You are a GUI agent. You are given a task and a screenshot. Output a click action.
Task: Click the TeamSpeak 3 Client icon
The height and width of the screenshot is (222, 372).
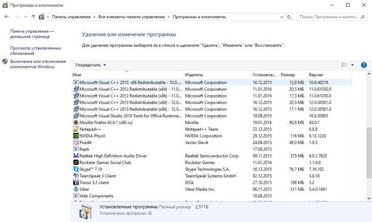click(76, 176)
